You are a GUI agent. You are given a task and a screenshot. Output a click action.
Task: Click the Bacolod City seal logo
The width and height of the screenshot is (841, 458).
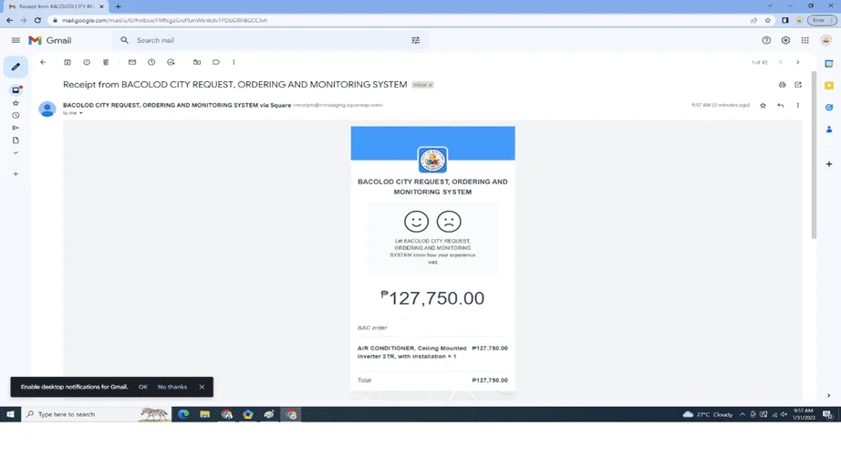click(433, 160)
